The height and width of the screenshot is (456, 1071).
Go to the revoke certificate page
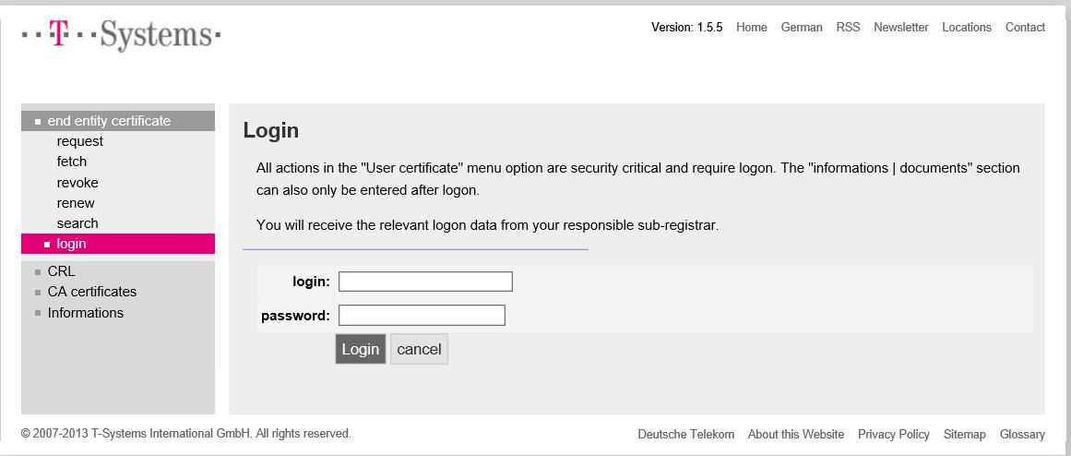(x=77, y=183)
